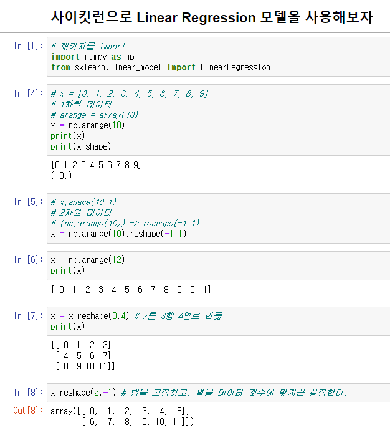Click the 'x = np.arange(12)' line
The image size is (390, 438).
[88, 260]
